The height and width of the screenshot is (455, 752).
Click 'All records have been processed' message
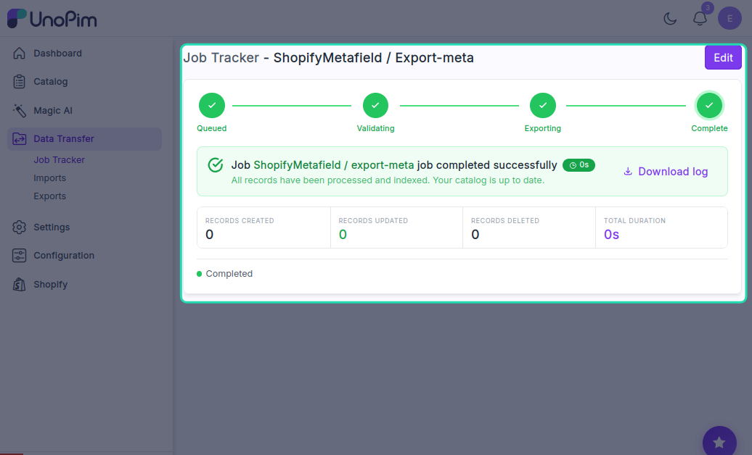[x=388, y=180]
